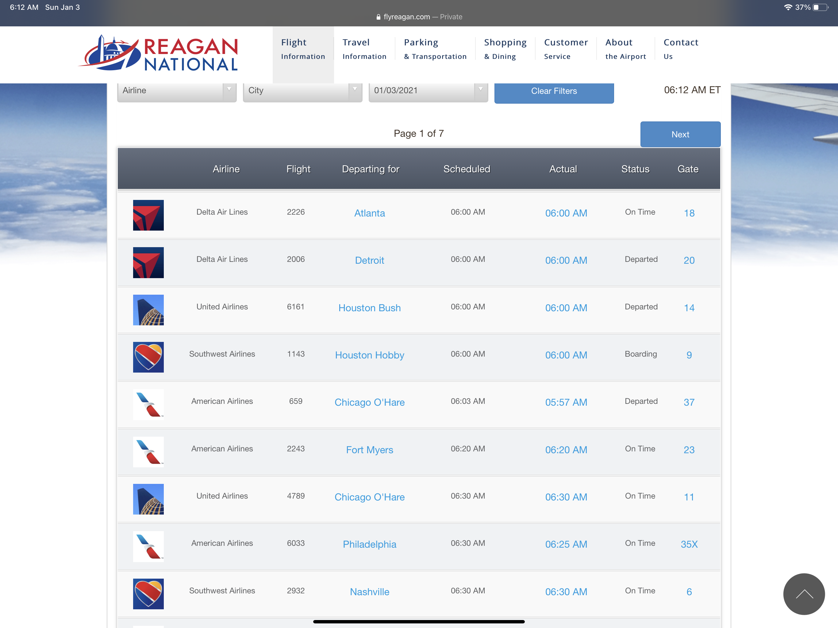Image resolution: width=838 pixels, height=628 pixels.
Task: Click the United logo for flight 6161
Action: coord(148,310)
